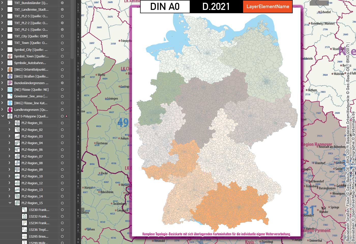
Task: Click the TXT_PLZ-2 layer thumbnail
Action: (x=10, y=23)
